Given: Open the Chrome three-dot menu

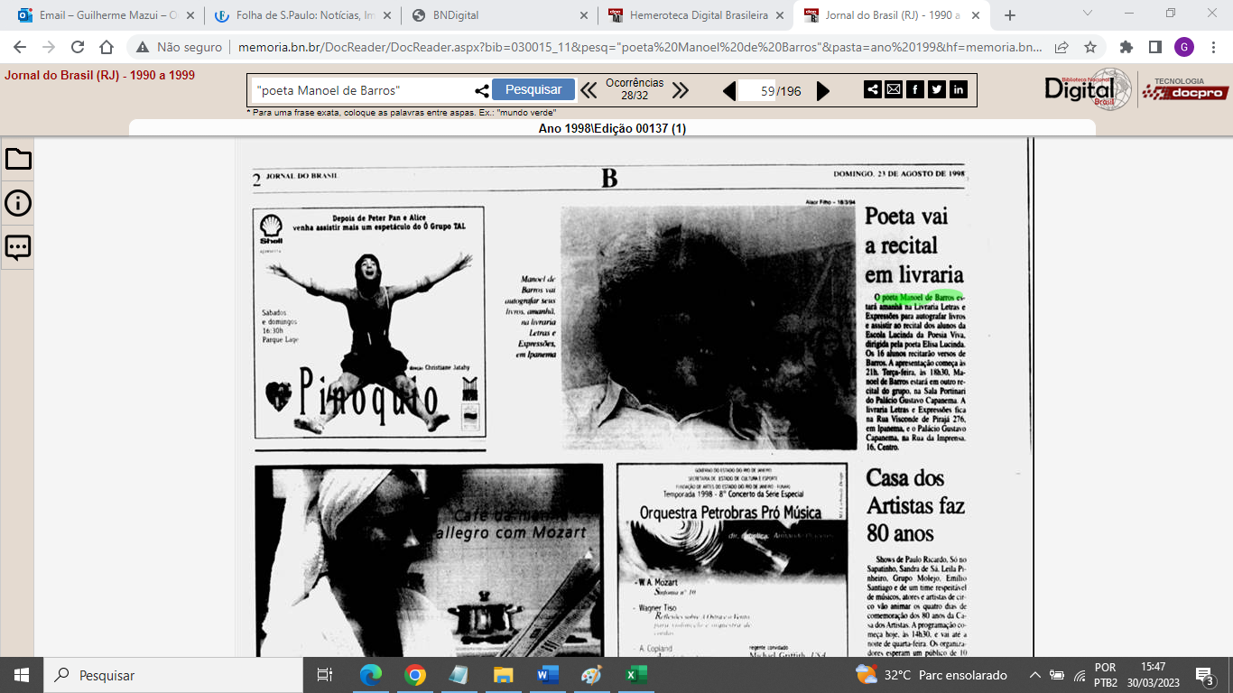Looking at the screenshot, I should [1212, 47].
